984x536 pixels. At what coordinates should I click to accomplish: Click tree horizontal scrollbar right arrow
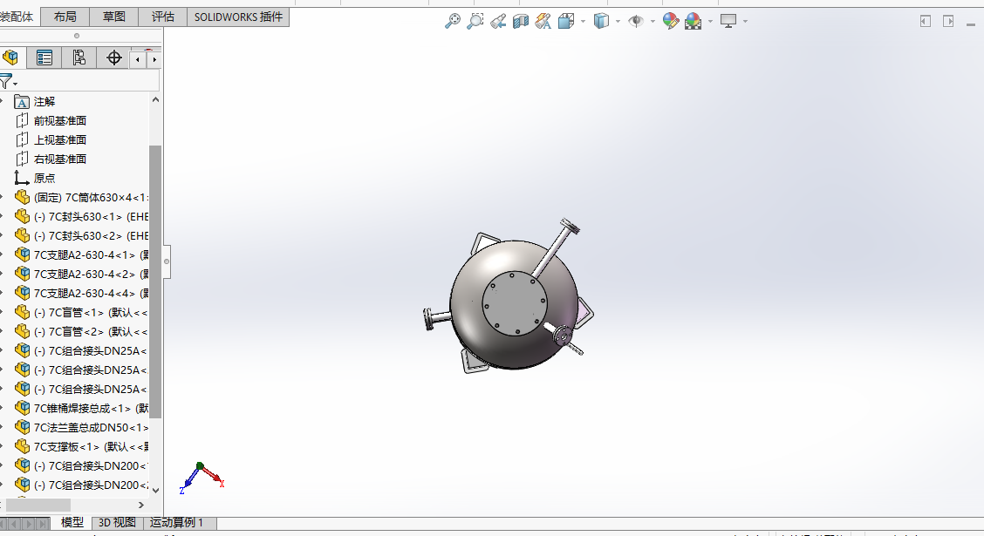[x=141, y=505]
